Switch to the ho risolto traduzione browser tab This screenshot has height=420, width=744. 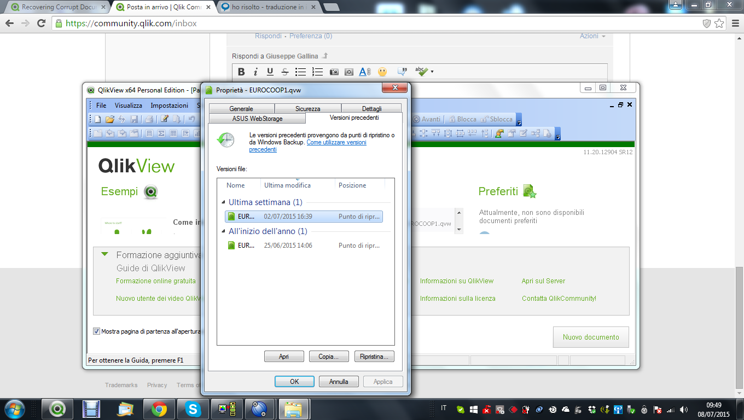[x=267, y=8]
